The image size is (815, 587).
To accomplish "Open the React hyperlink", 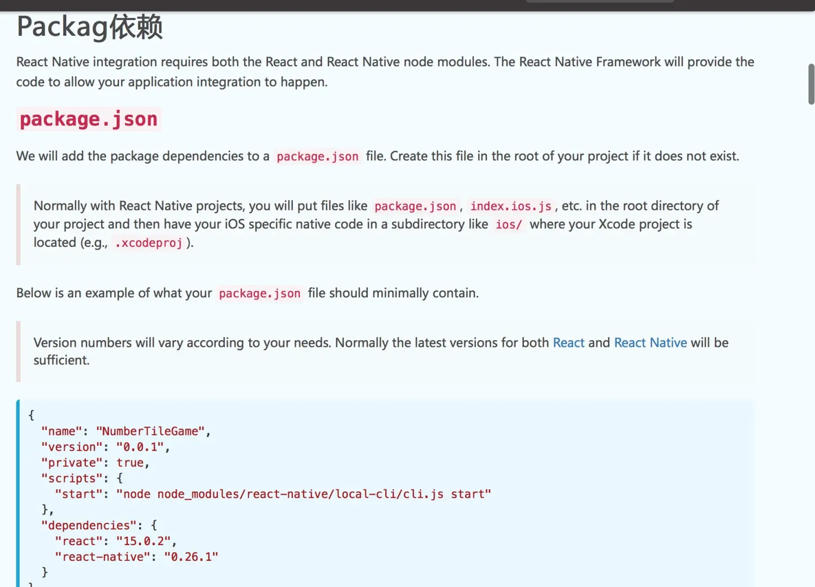I will click(568, 343).
